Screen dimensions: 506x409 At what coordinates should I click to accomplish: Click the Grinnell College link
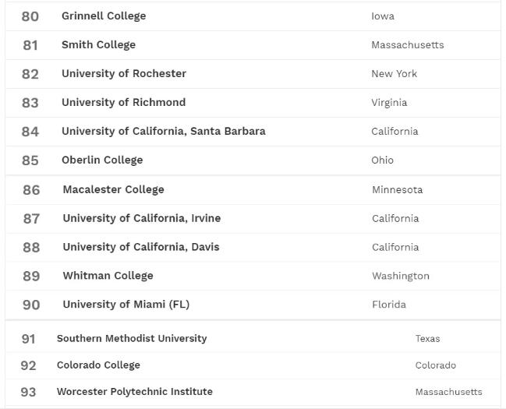click(104, 16)
